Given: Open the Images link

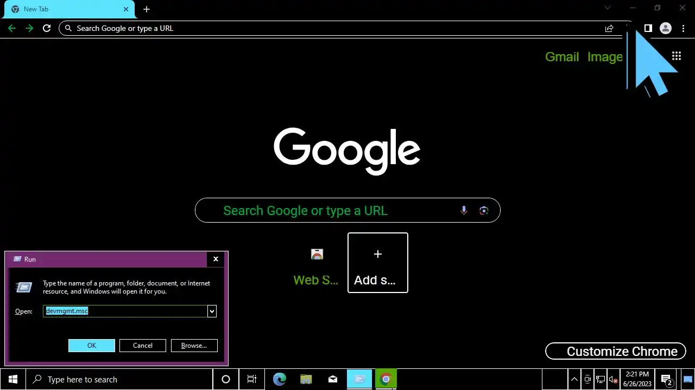Looking at the screenshot, I should 605,57.
